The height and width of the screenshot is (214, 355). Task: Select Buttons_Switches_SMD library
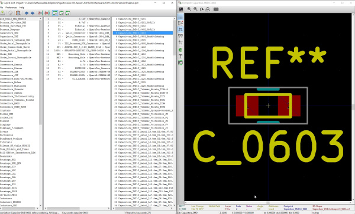click(20, 22)
